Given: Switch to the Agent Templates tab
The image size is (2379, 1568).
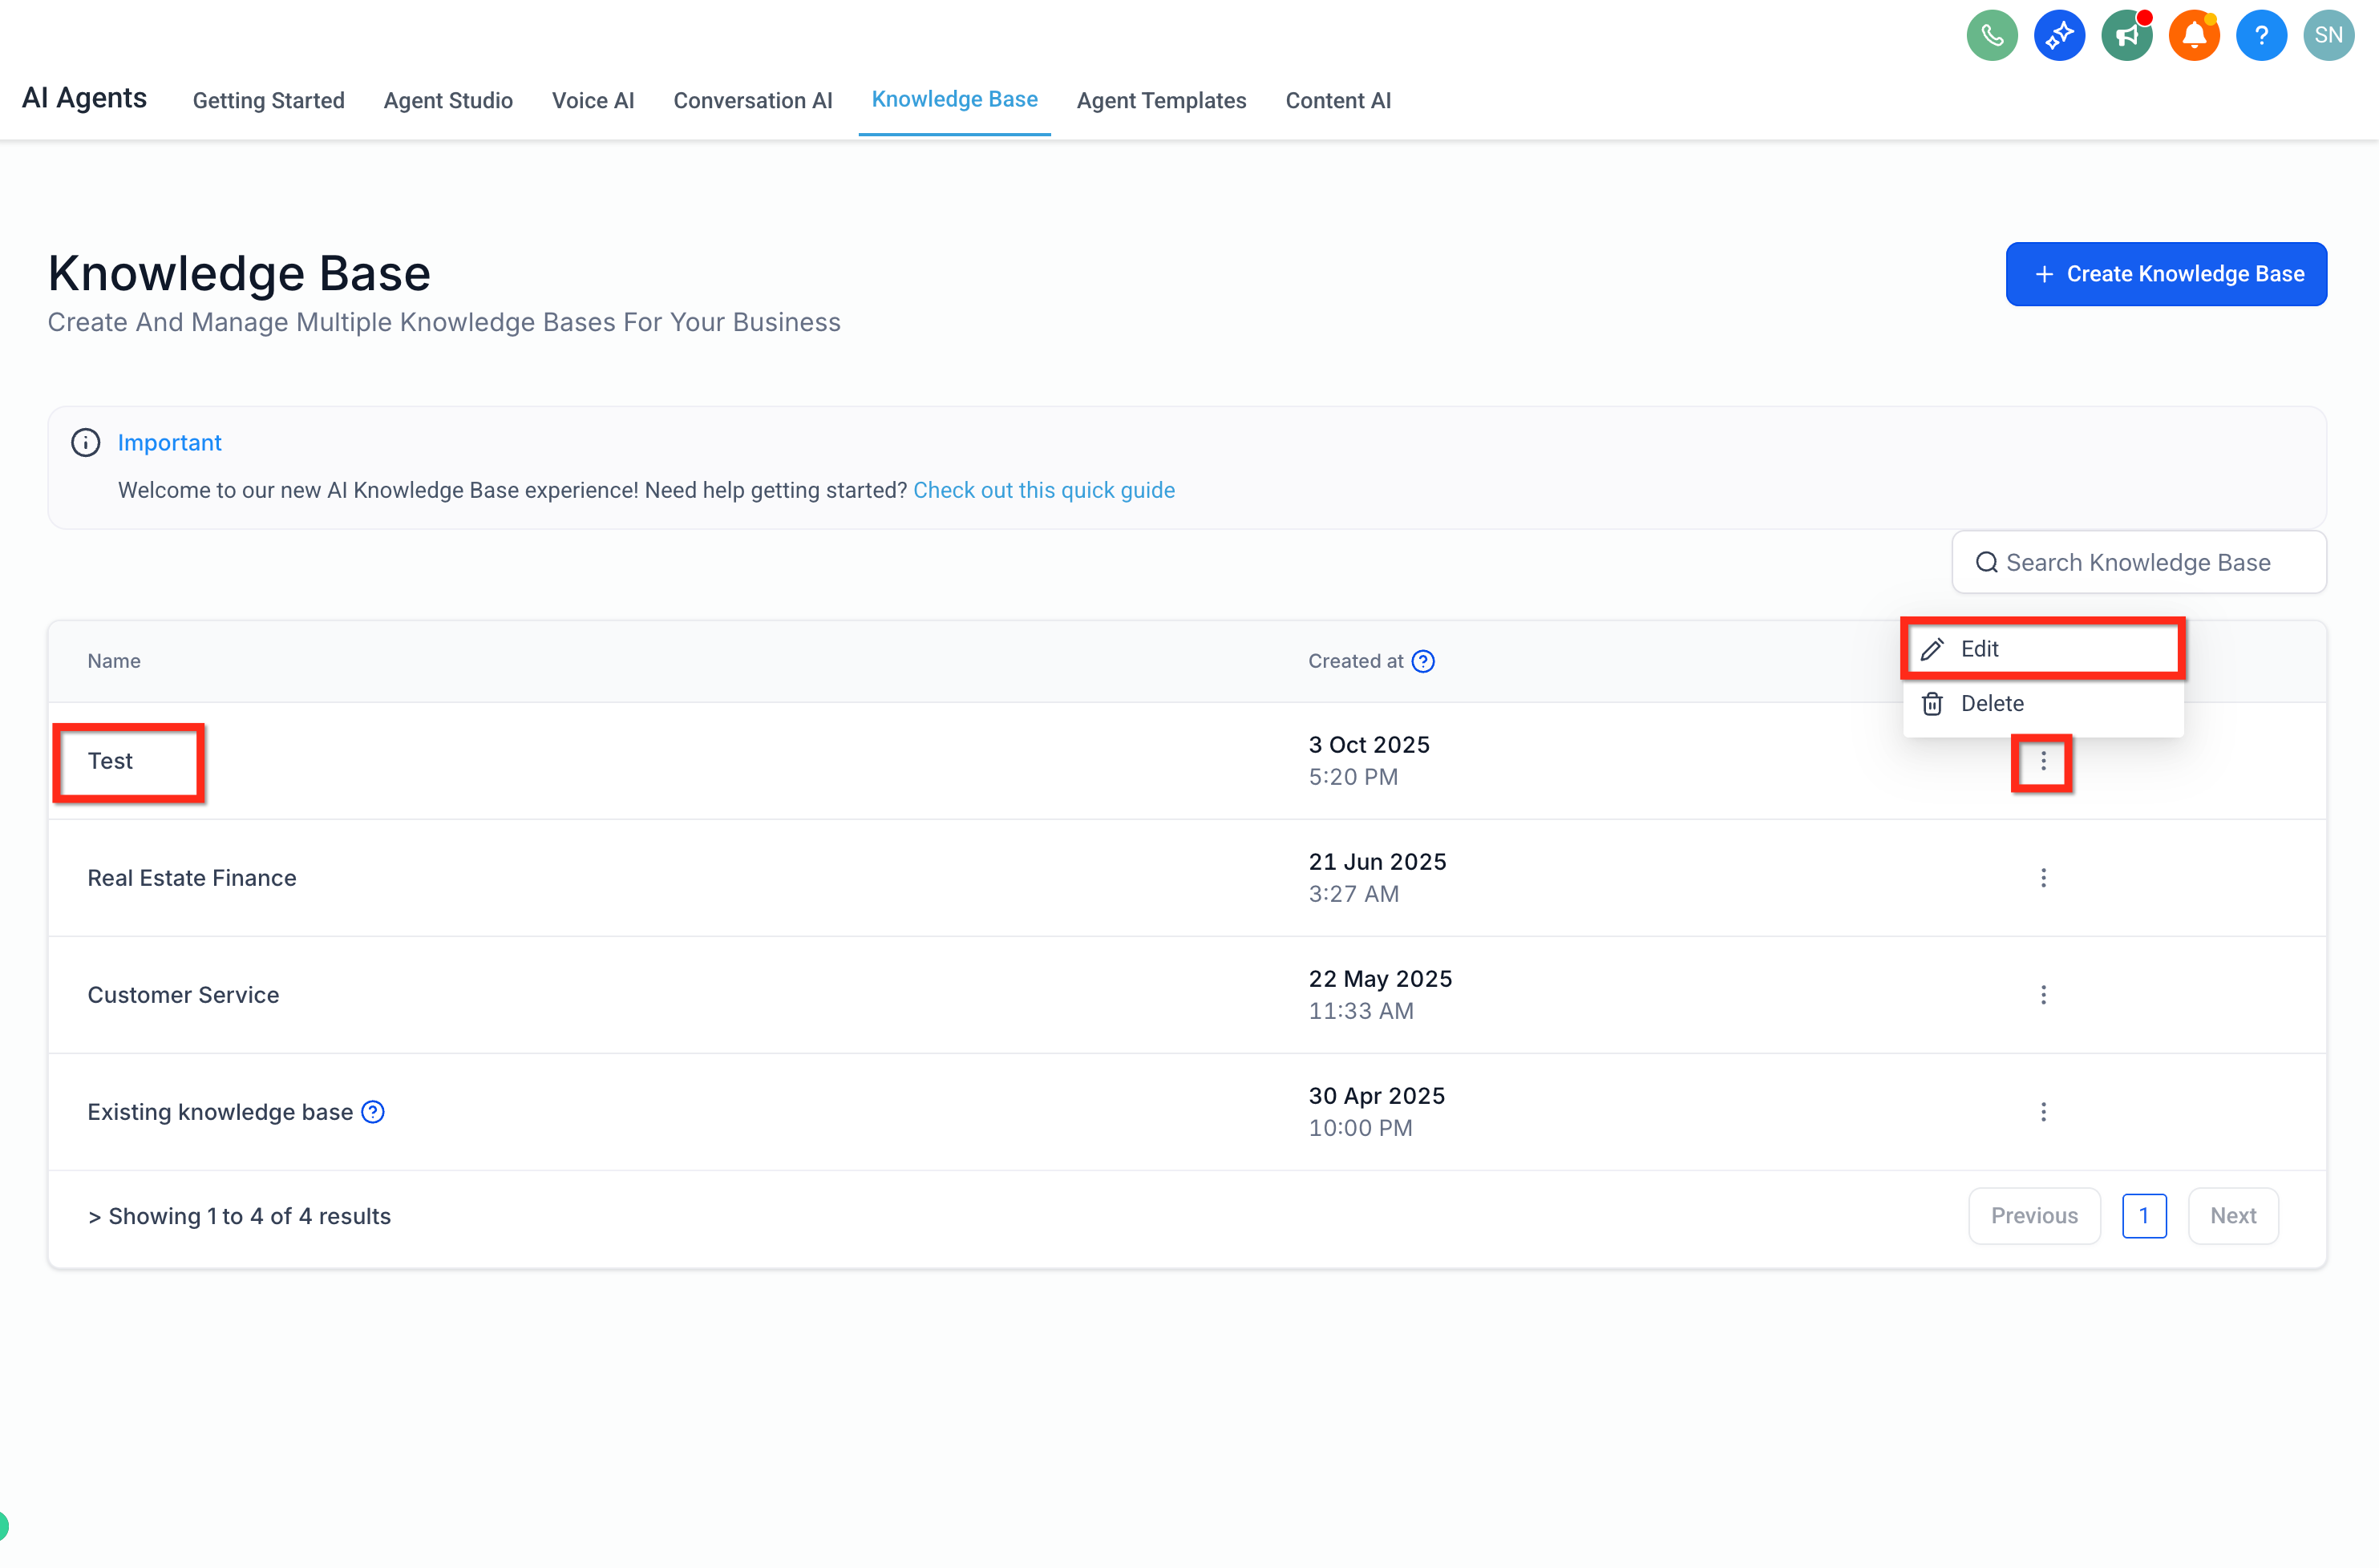Looking at the screenshot, I should [1161, 101].
